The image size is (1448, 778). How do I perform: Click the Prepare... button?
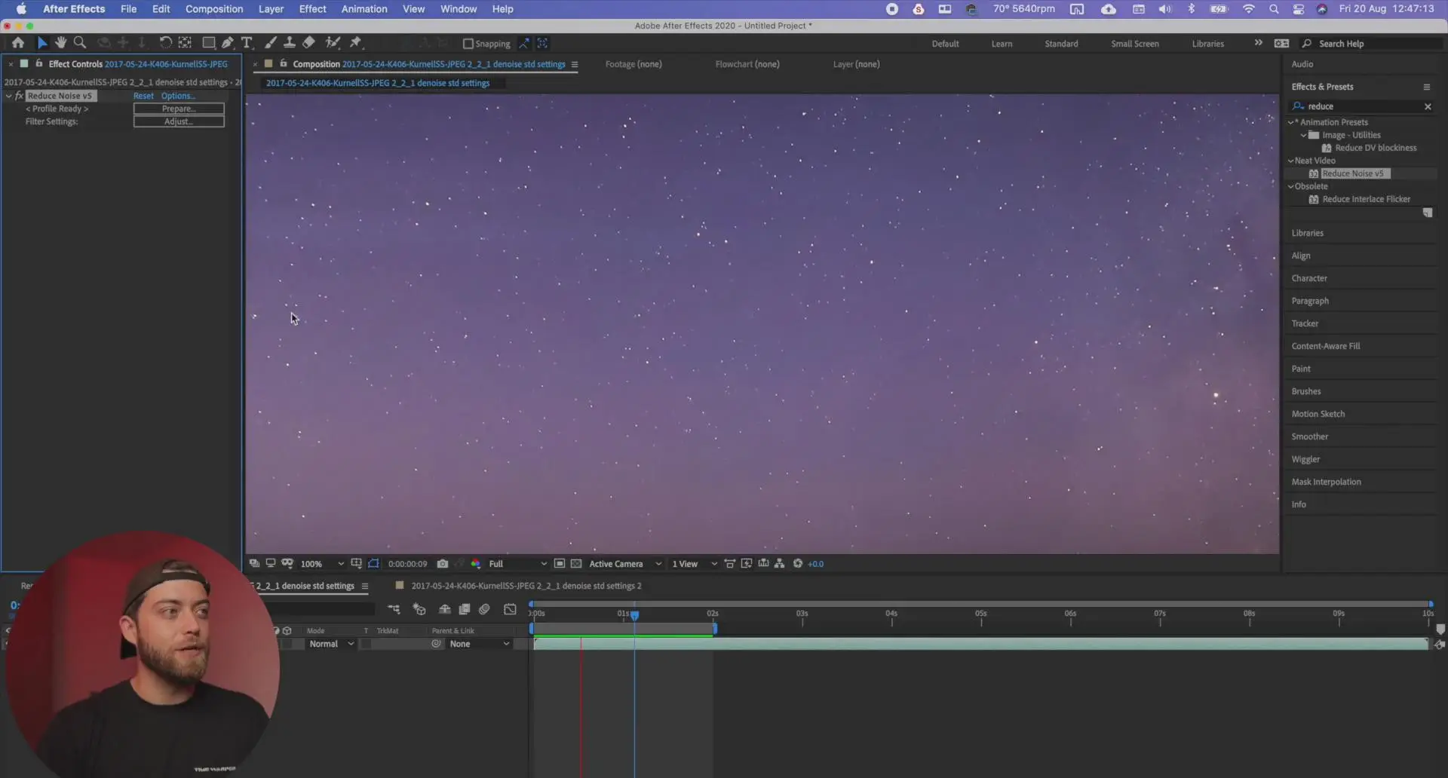coord(179,109)
